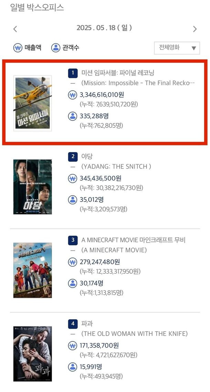Select the 파과 title link
Screen dimensions: 210x392
87,323
